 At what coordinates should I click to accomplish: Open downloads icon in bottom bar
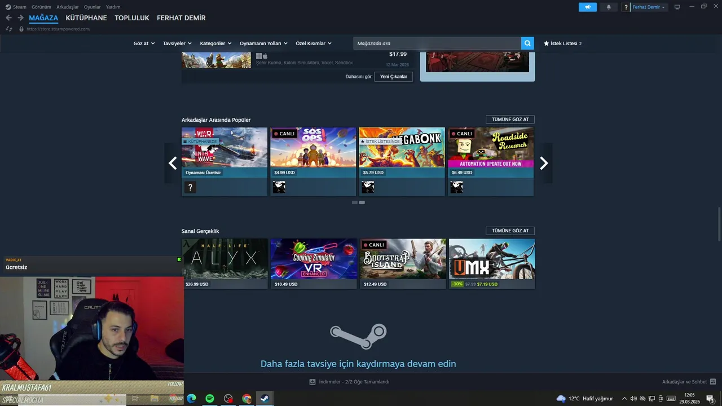point(312,382)
